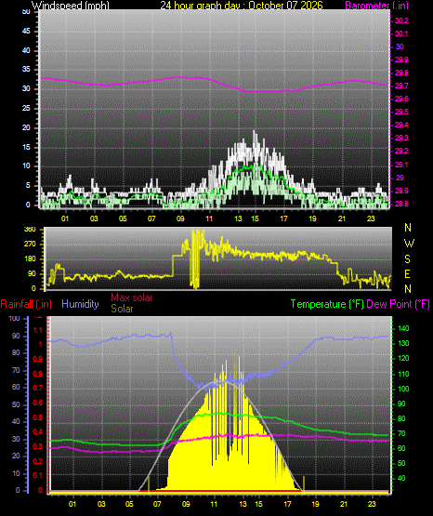
Task: Click rainfall axis value 0.3
Action: pyautogui.click(x=38, y=446)
